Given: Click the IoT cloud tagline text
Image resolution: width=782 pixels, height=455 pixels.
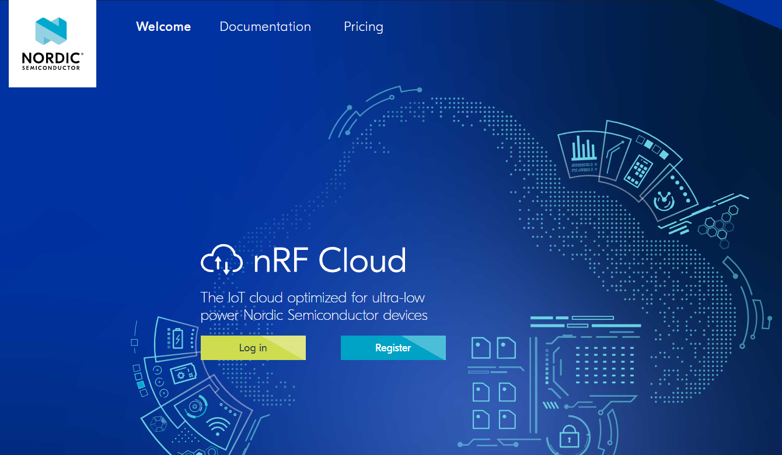Looking at the screenshot, I should 314,306.
